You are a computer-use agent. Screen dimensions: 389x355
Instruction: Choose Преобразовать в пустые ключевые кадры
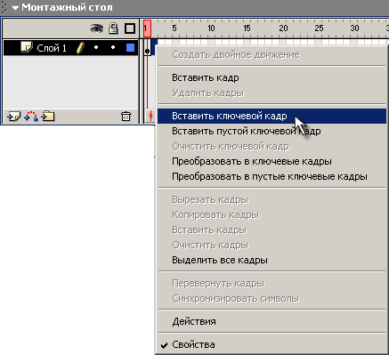271,177
